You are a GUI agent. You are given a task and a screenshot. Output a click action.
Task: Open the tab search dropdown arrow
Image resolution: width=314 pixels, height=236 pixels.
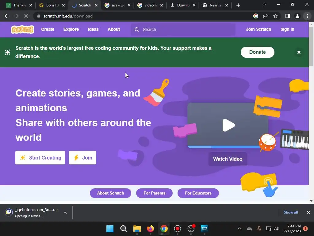tap(265, 4)
